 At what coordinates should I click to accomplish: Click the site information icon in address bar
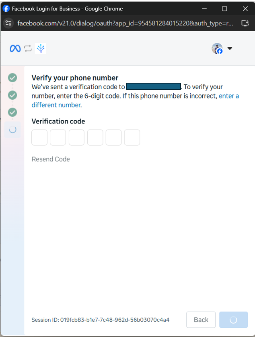(8, 23)
